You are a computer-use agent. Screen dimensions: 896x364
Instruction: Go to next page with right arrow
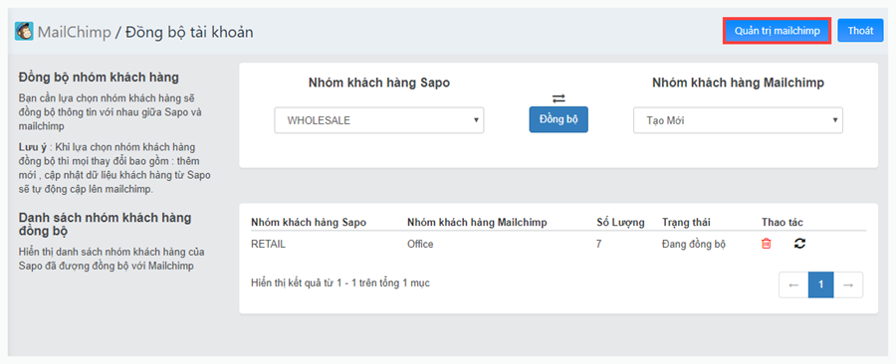[x=848, y=284]
